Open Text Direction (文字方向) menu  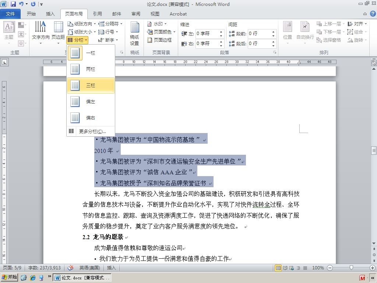click(x=40, y=33)
